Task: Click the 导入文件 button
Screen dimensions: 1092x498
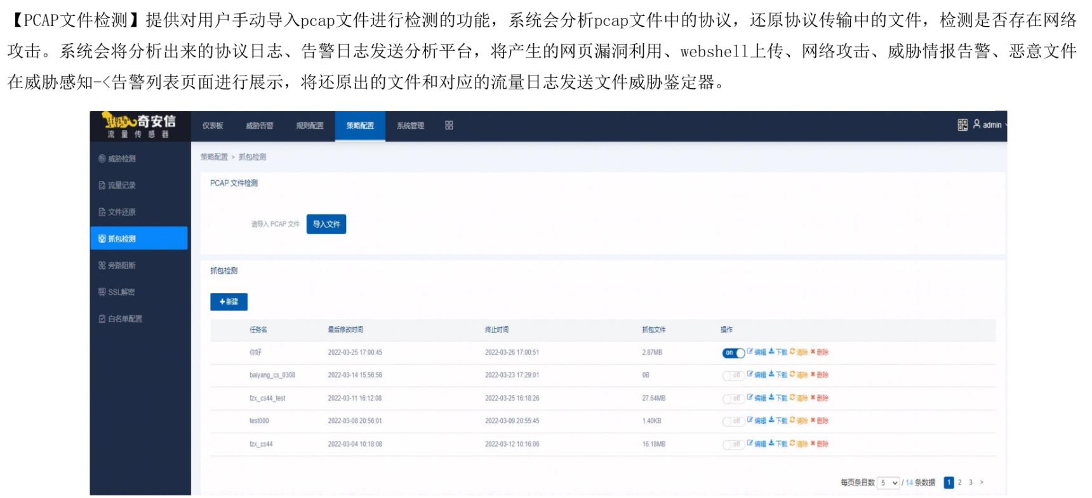Action: coord(326,224)
